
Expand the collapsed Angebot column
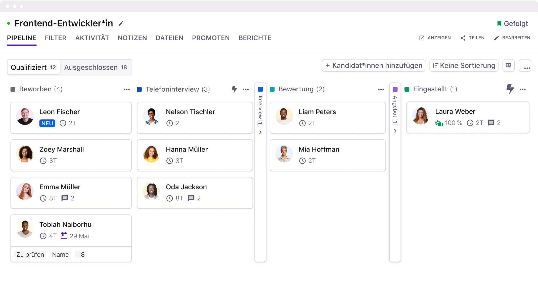395,131
